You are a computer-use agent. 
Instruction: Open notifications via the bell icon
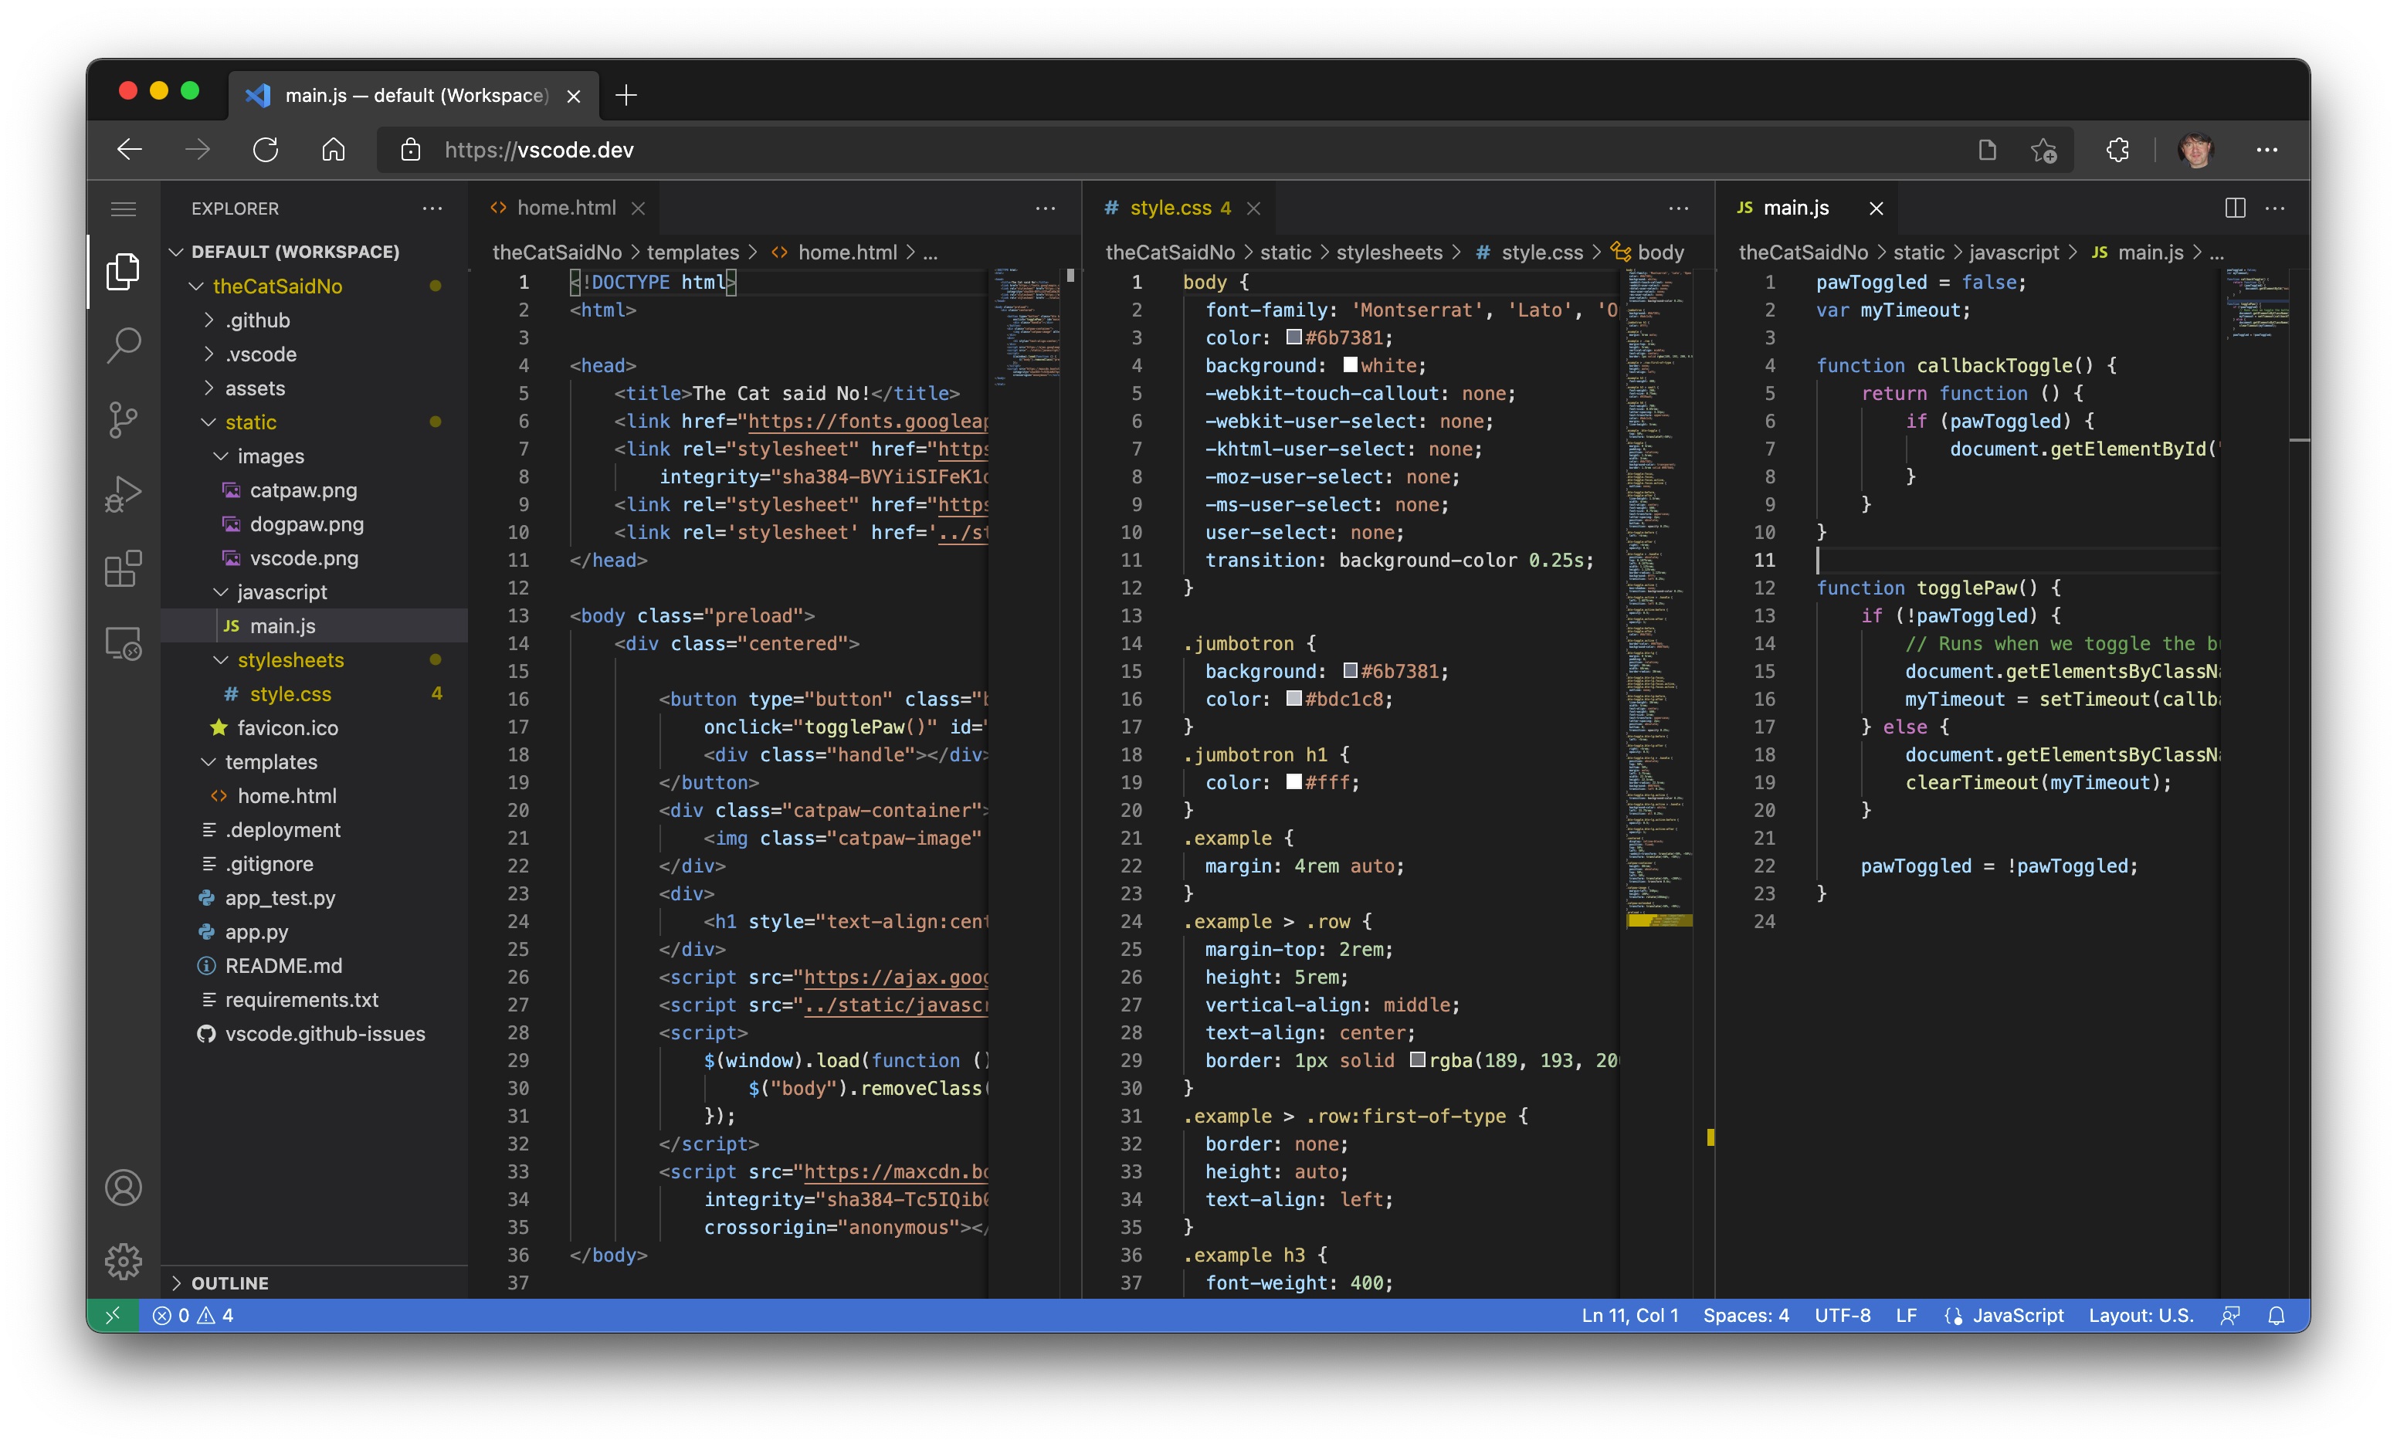pyautogui.click(x=2277, y=1315)
